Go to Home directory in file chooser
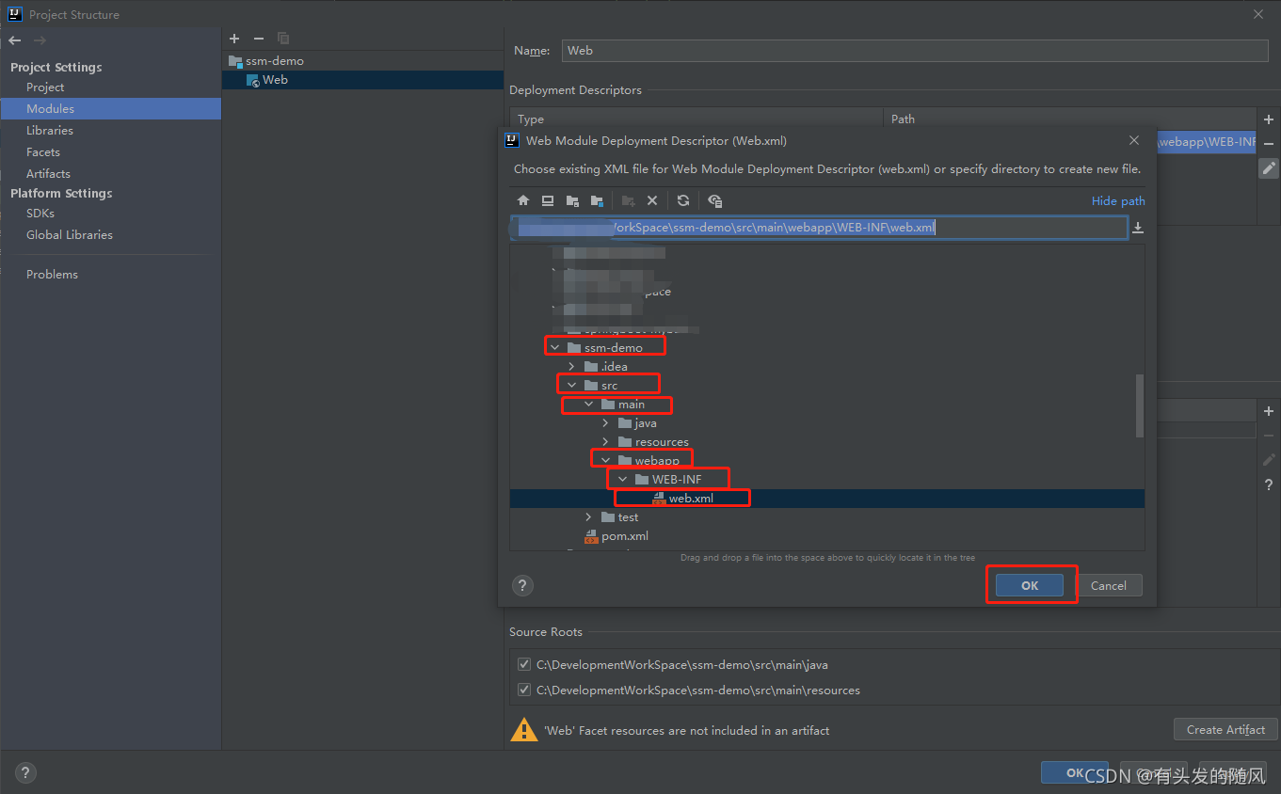 [x=524, y=200]
